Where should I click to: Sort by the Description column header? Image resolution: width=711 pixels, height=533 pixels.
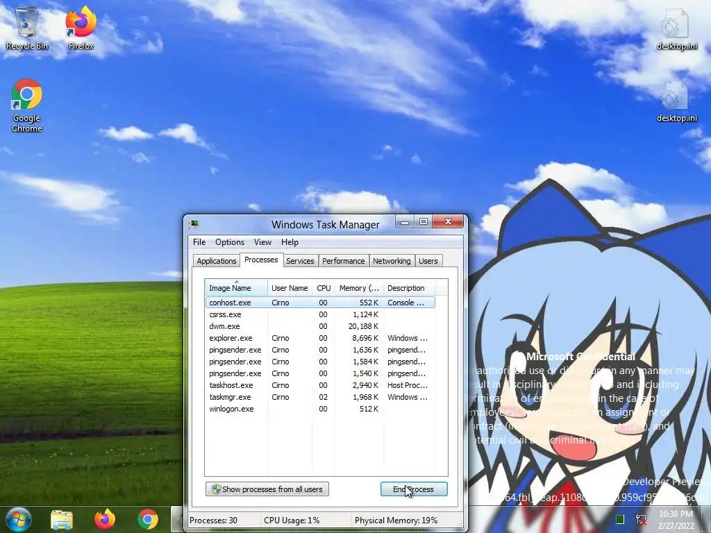tap(409, 288)
